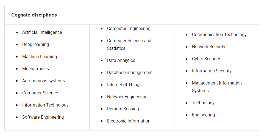Click the Network Security text
The height and width of the screenshot is (139, 267).
pyautogui.click(x=208, y=47)
